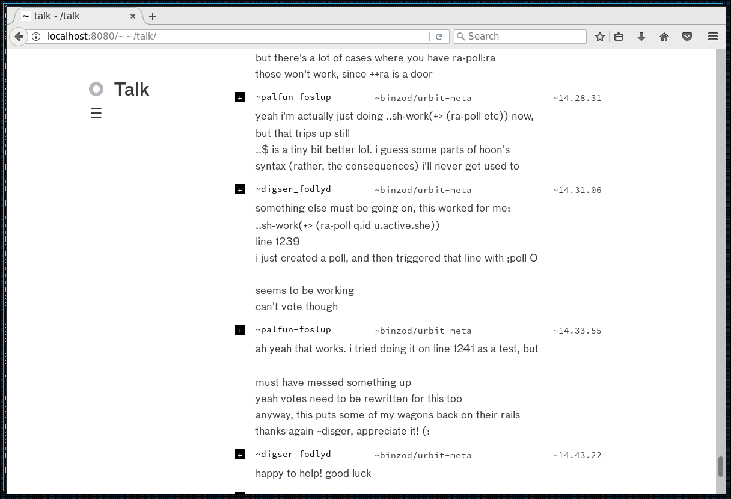731x499 pixels.
Task: Expand the 14.43.22 message details
Action: point(240,455)
